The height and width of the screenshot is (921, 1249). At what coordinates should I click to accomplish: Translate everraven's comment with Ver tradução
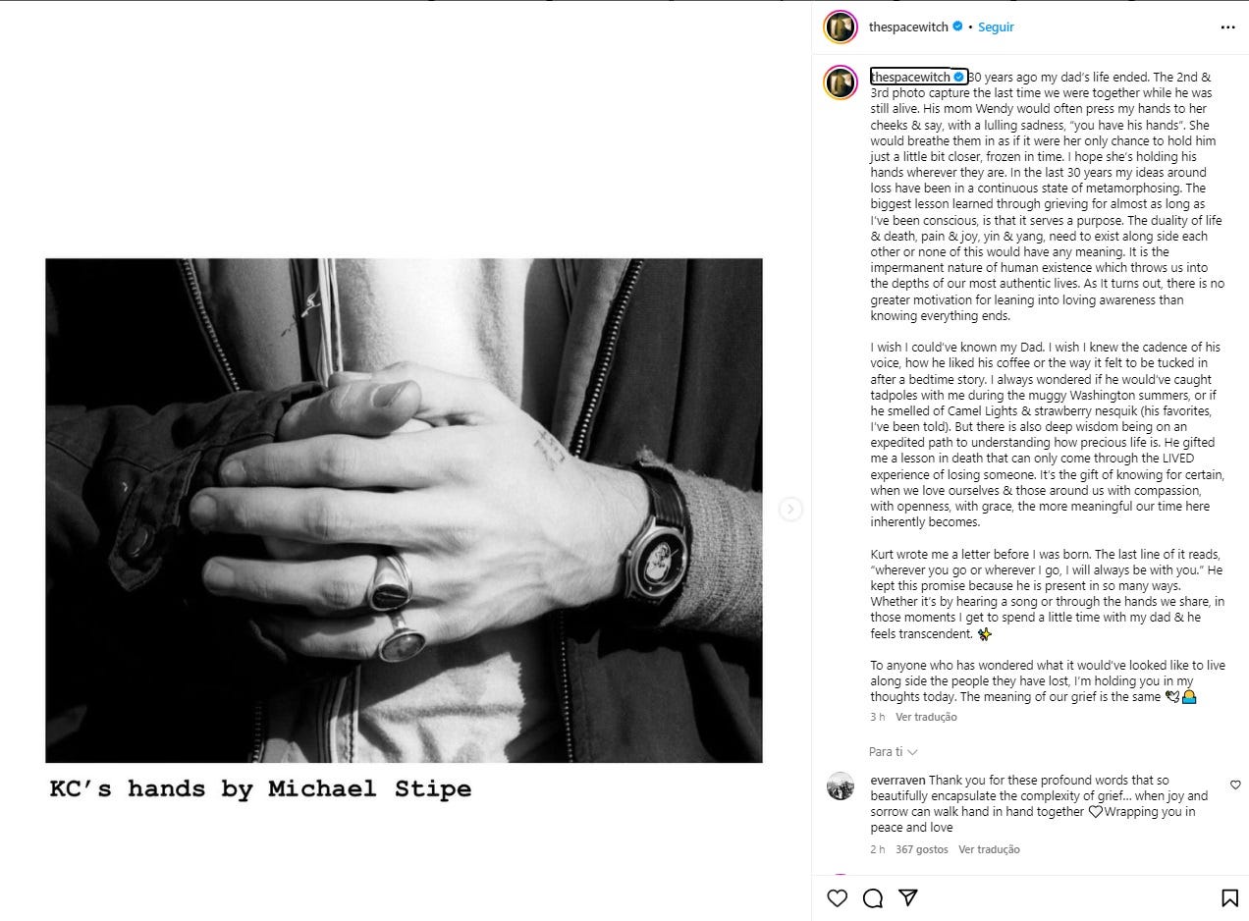pos(989,849)
